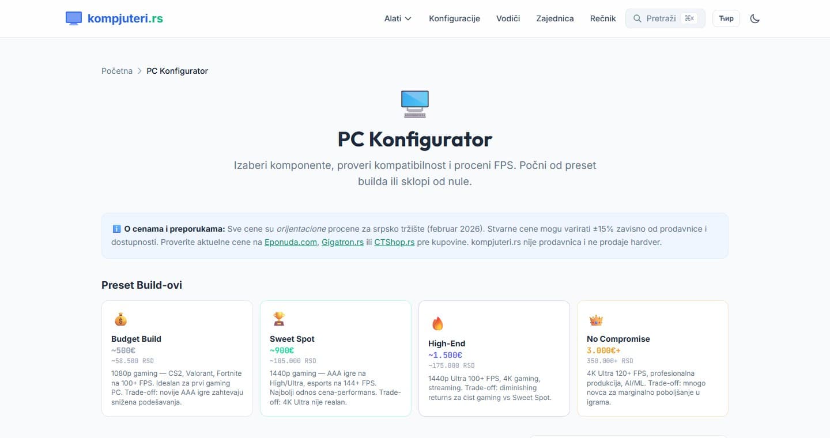Click the crown icon on No Compromise
This screenshot has height=438, width=830.
(x=595, y=320)
